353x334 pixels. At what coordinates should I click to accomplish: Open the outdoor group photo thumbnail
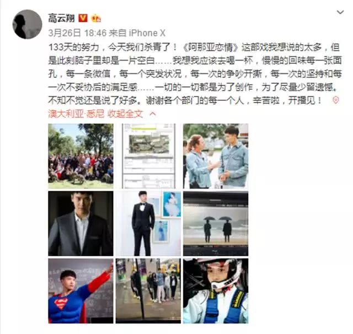(81, 156)
